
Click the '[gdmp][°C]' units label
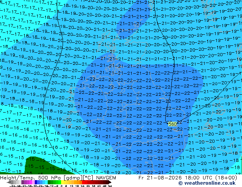tap(78, 178)
